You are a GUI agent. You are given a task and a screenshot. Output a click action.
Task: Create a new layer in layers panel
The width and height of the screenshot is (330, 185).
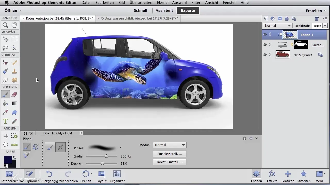pos(266,18)
